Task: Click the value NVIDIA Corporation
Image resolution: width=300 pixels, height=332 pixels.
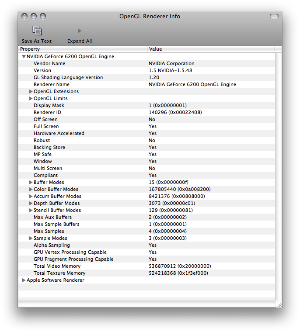Action: (x=171, y=63)
